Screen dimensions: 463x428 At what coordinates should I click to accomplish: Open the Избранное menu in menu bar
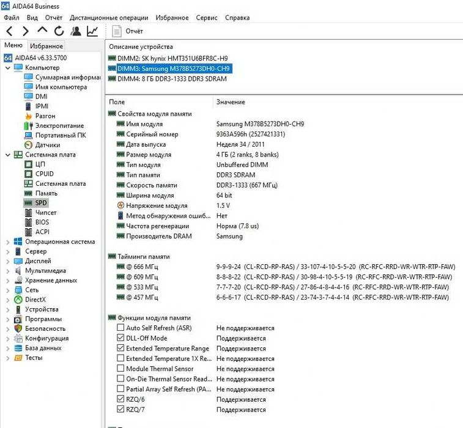172,18
